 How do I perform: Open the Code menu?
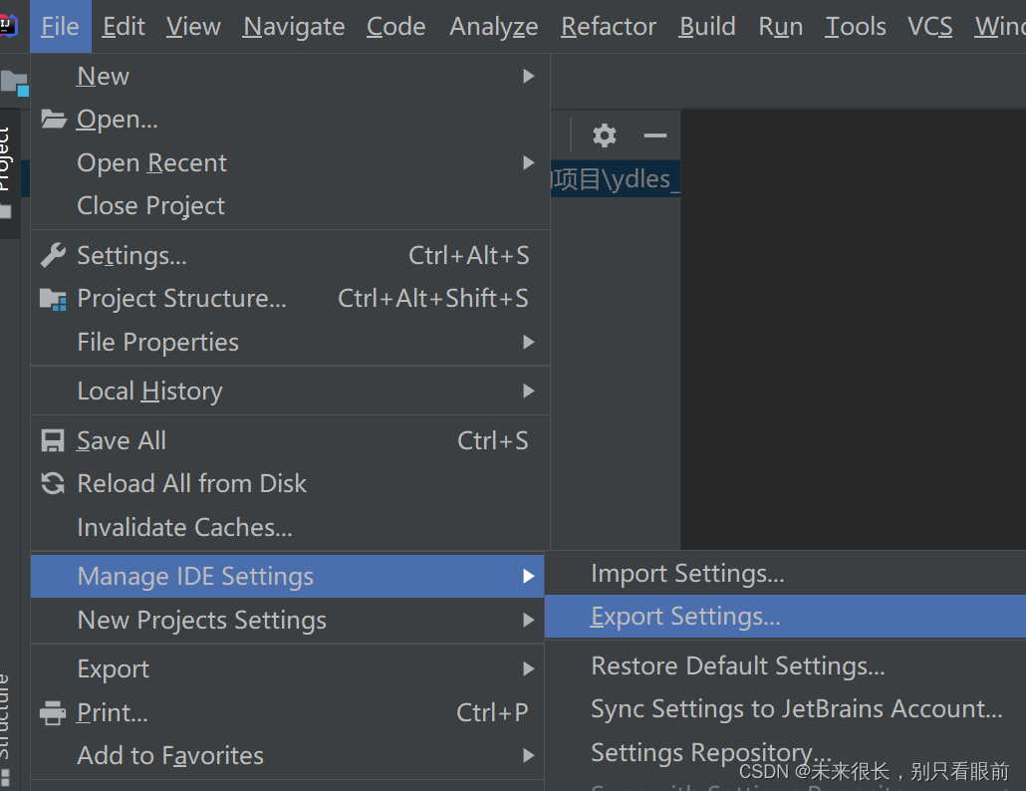[x=395, y=26]
